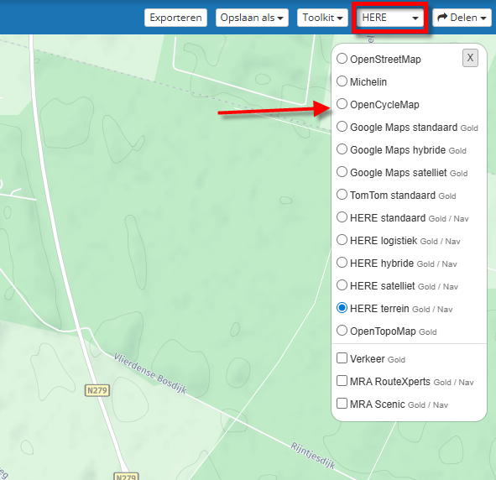This screenshot has height=480, width=496.
Task: Open the Opslaan als dropdown
Action: click(252, 18)
